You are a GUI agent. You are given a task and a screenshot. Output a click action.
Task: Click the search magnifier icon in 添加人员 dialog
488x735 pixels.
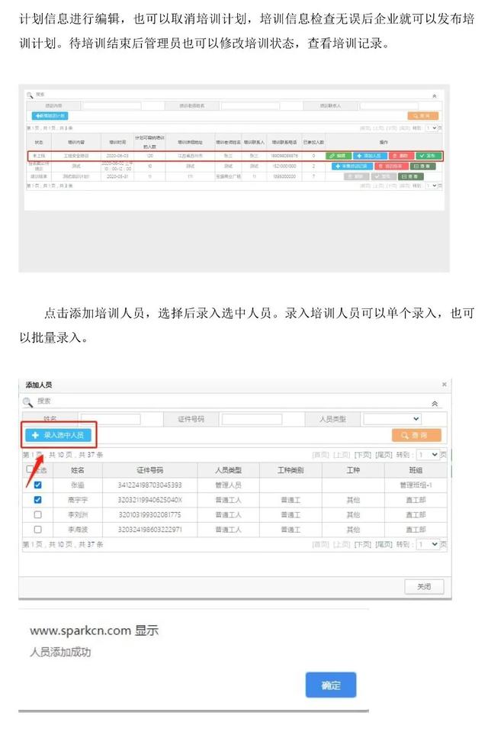tap(27, 402)
